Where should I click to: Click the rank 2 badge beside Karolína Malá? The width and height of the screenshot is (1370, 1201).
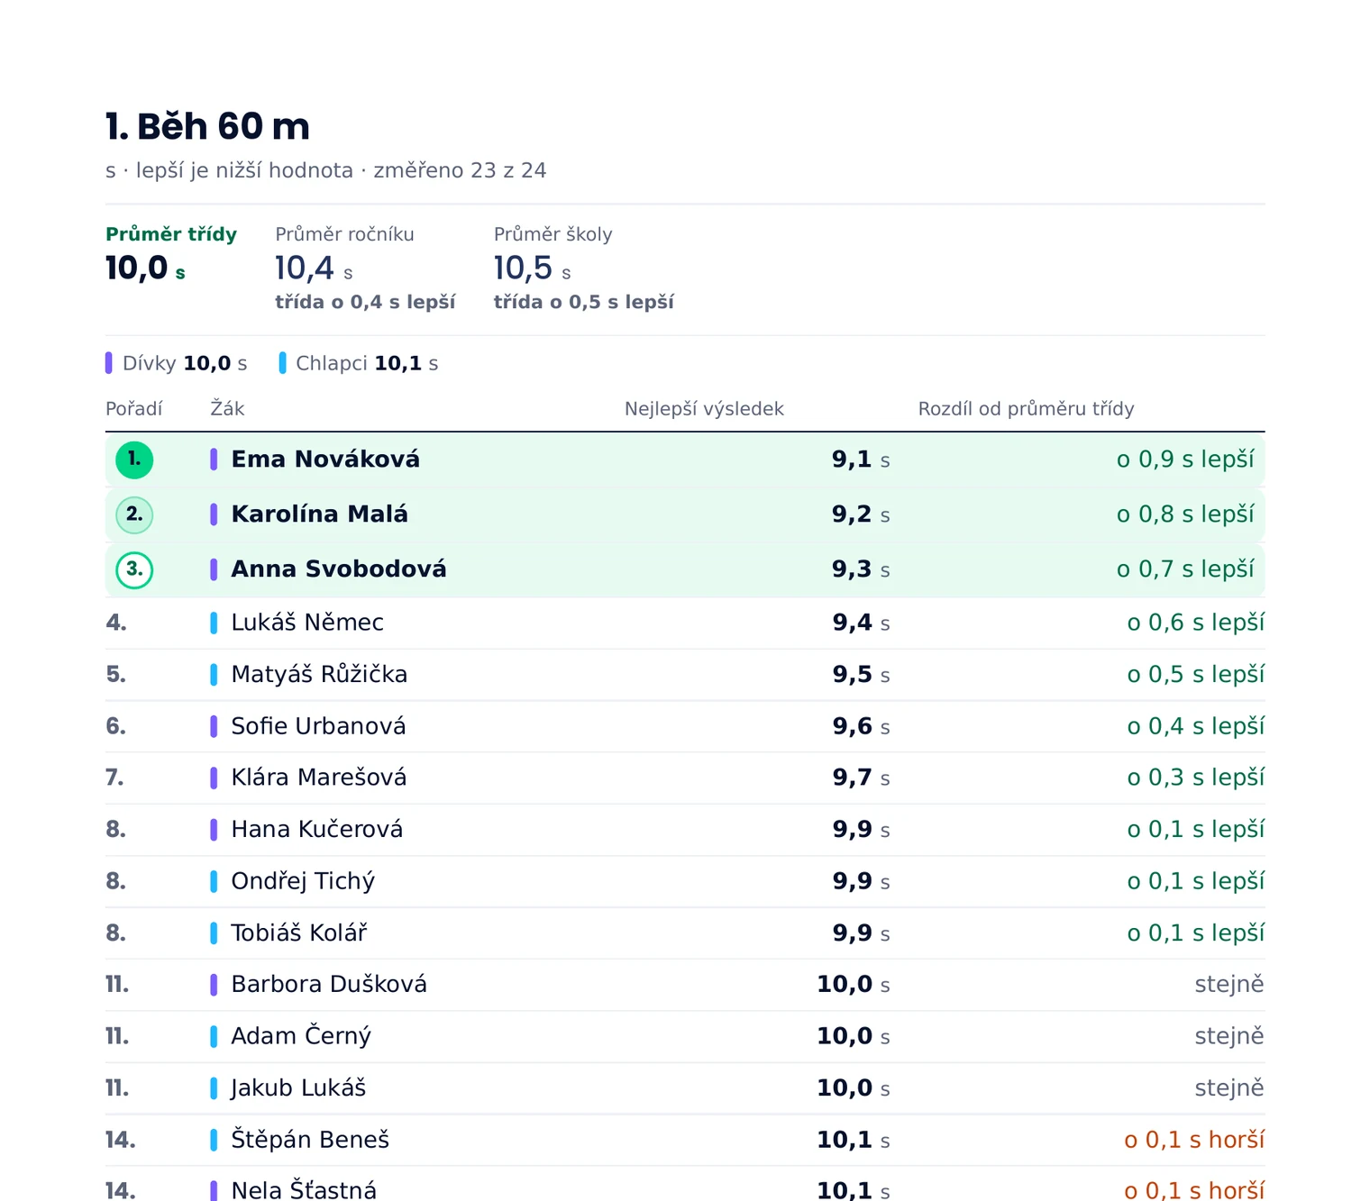(134, 514)
